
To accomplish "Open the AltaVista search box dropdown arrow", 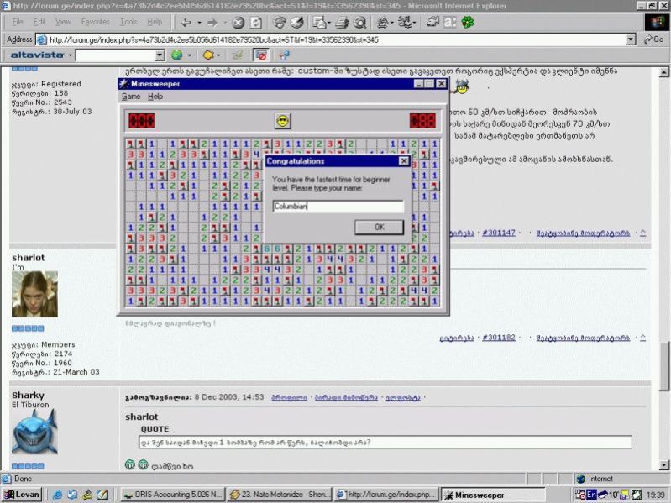I will pyautogui.click(x=160, y=55).
